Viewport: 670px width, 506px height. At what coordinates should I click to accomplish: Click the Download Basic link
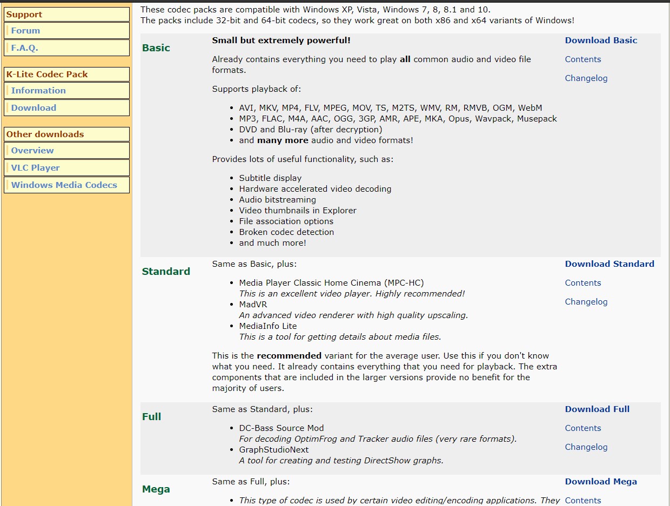[601, 41]
